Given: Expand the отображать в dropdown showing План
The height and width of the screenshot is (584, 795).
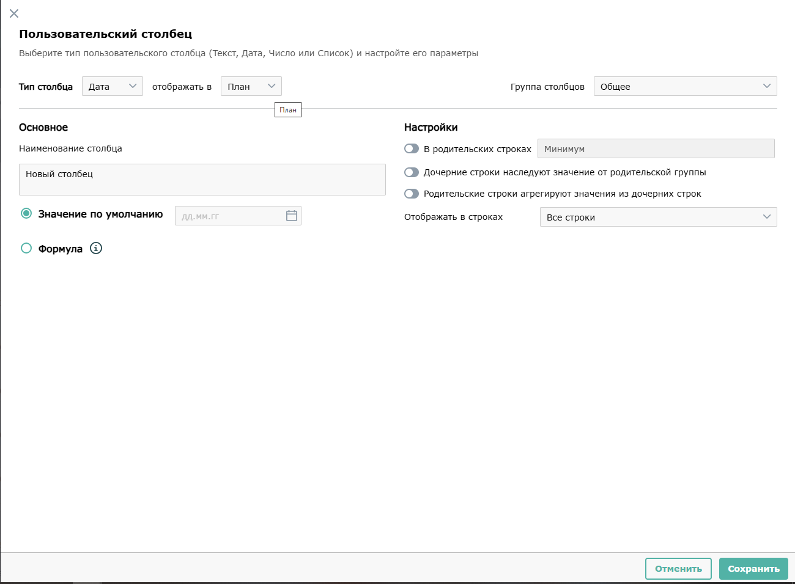Looking at the screenshot, I should [x=251, y=86].
